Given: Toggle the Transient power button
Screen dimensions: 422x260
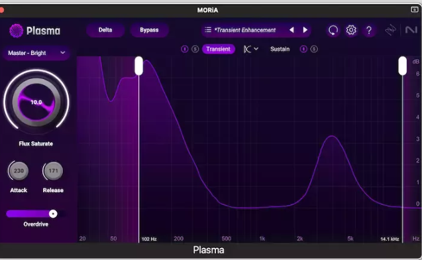Looking at the screenshot, I should 184,49.
